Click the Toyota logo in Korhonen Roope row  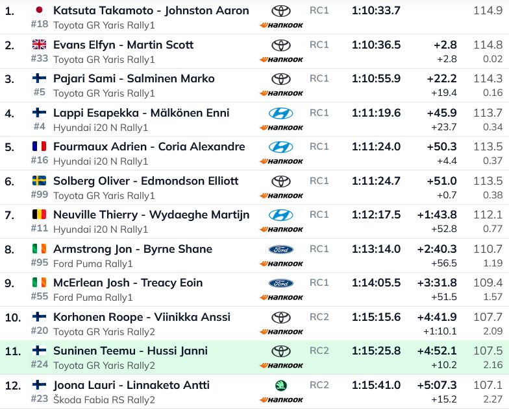point(280,317)
